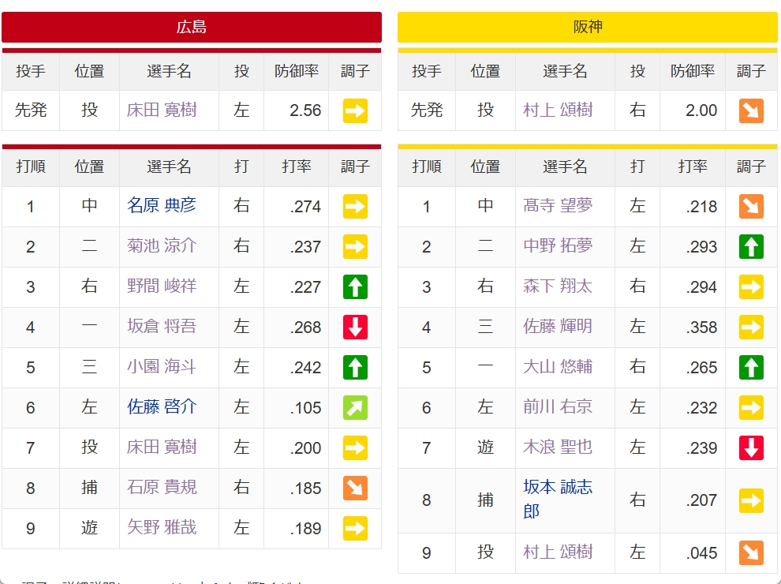Open 坂本 誠志郎 player page

(x=558, y=500)
